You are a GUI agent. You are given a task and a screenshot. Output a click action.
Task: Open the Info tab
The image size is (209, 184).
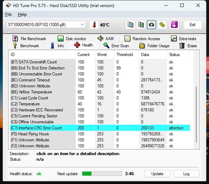(57, 46)
